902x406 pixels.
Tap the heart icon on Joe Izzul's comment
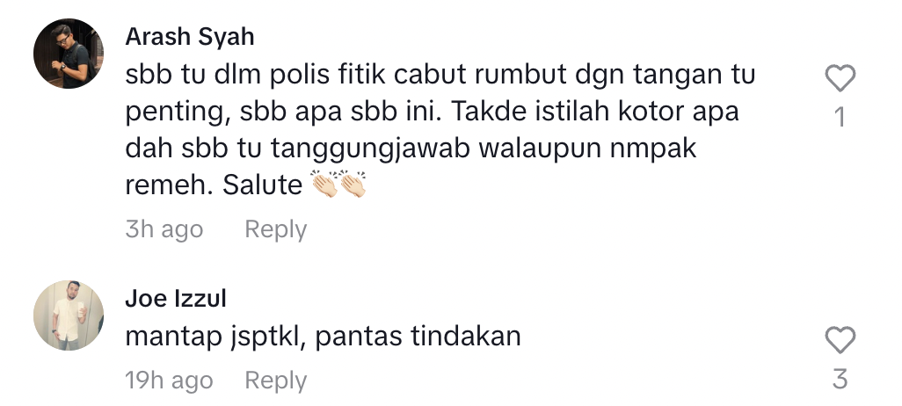pyautogui.click(x=840, y=340)
